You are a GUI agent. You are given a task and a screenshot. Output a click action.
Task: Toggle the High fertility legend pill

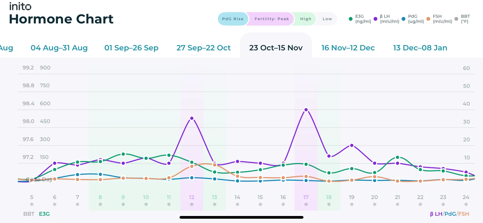pos(305,19)
